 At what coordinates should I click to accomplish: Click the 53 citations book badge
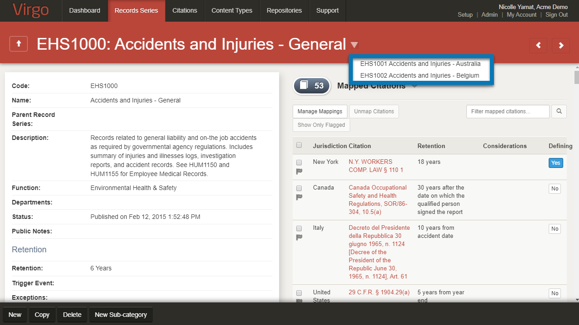pyautogui.click(x=312, y=86)
